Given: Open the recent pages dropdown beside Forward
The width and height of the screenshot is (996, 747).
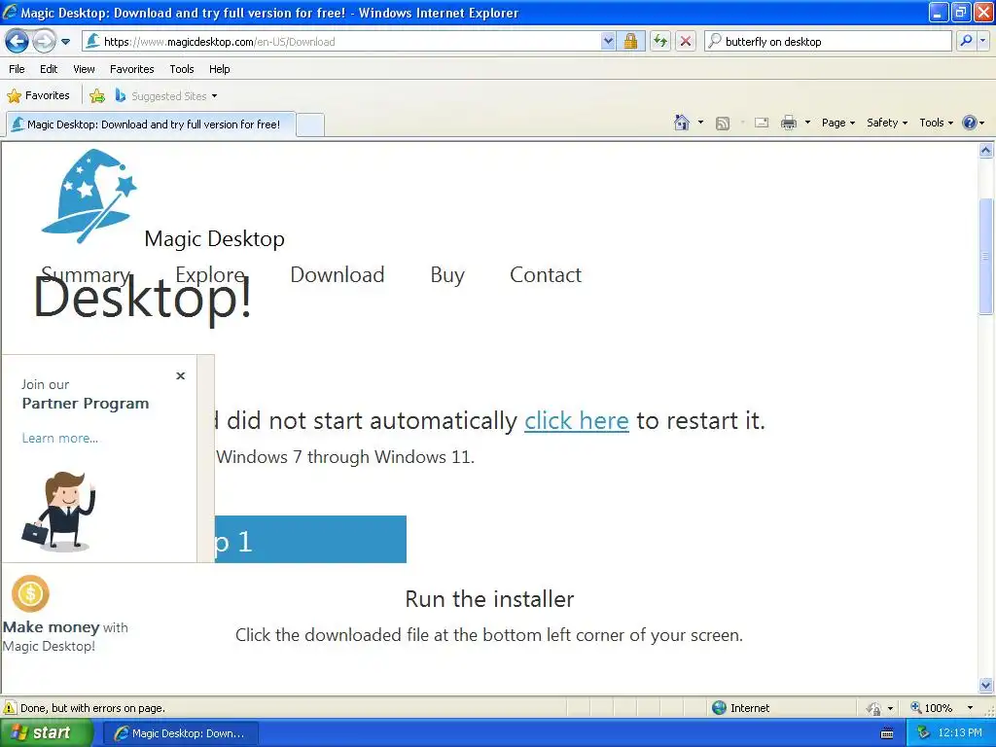Looking at the screenshot, I should [x=65, y=42].
